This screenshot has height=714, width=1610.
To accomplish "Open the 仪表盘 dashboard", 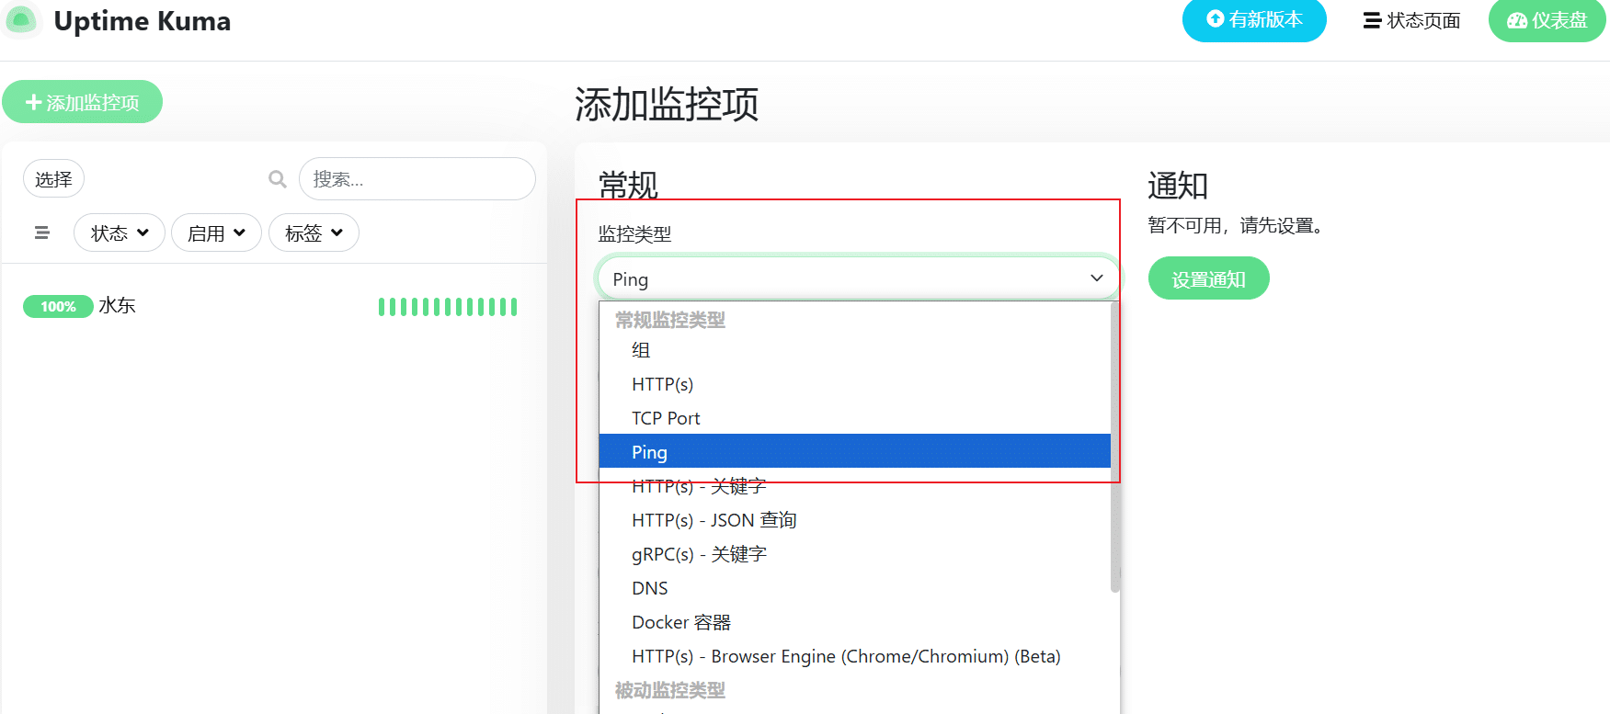I will coord(1547,20).
